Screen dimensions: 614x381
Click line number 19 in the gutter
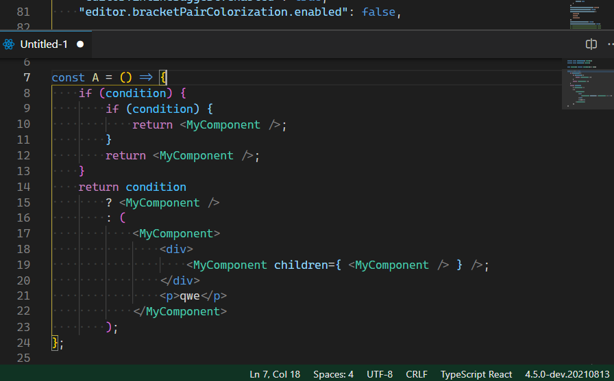[x=23, y=265]
